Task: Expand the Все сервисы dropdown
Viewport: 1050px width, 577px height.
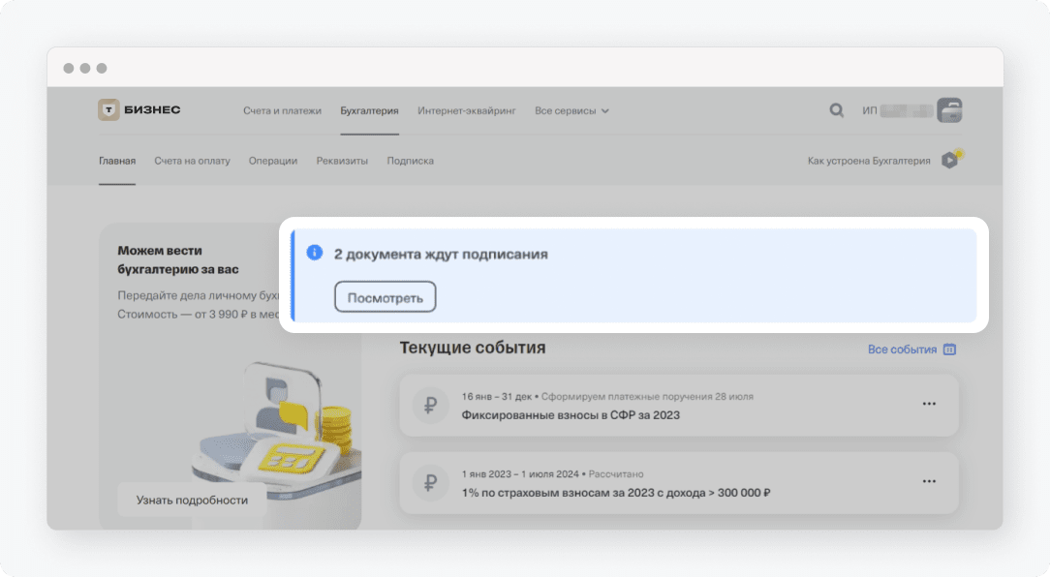Action: click(x=571, y=111)
